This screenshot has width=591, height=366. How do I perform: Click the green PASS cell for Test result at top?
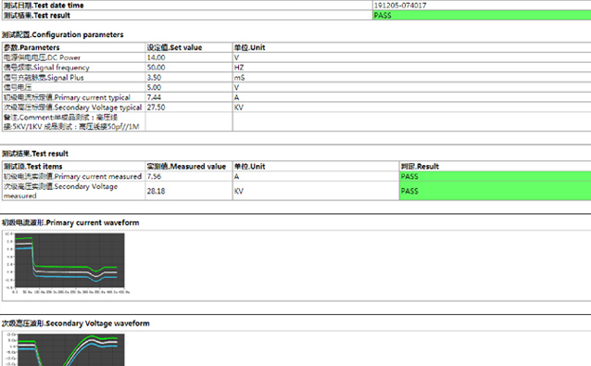tap(482, 15)
